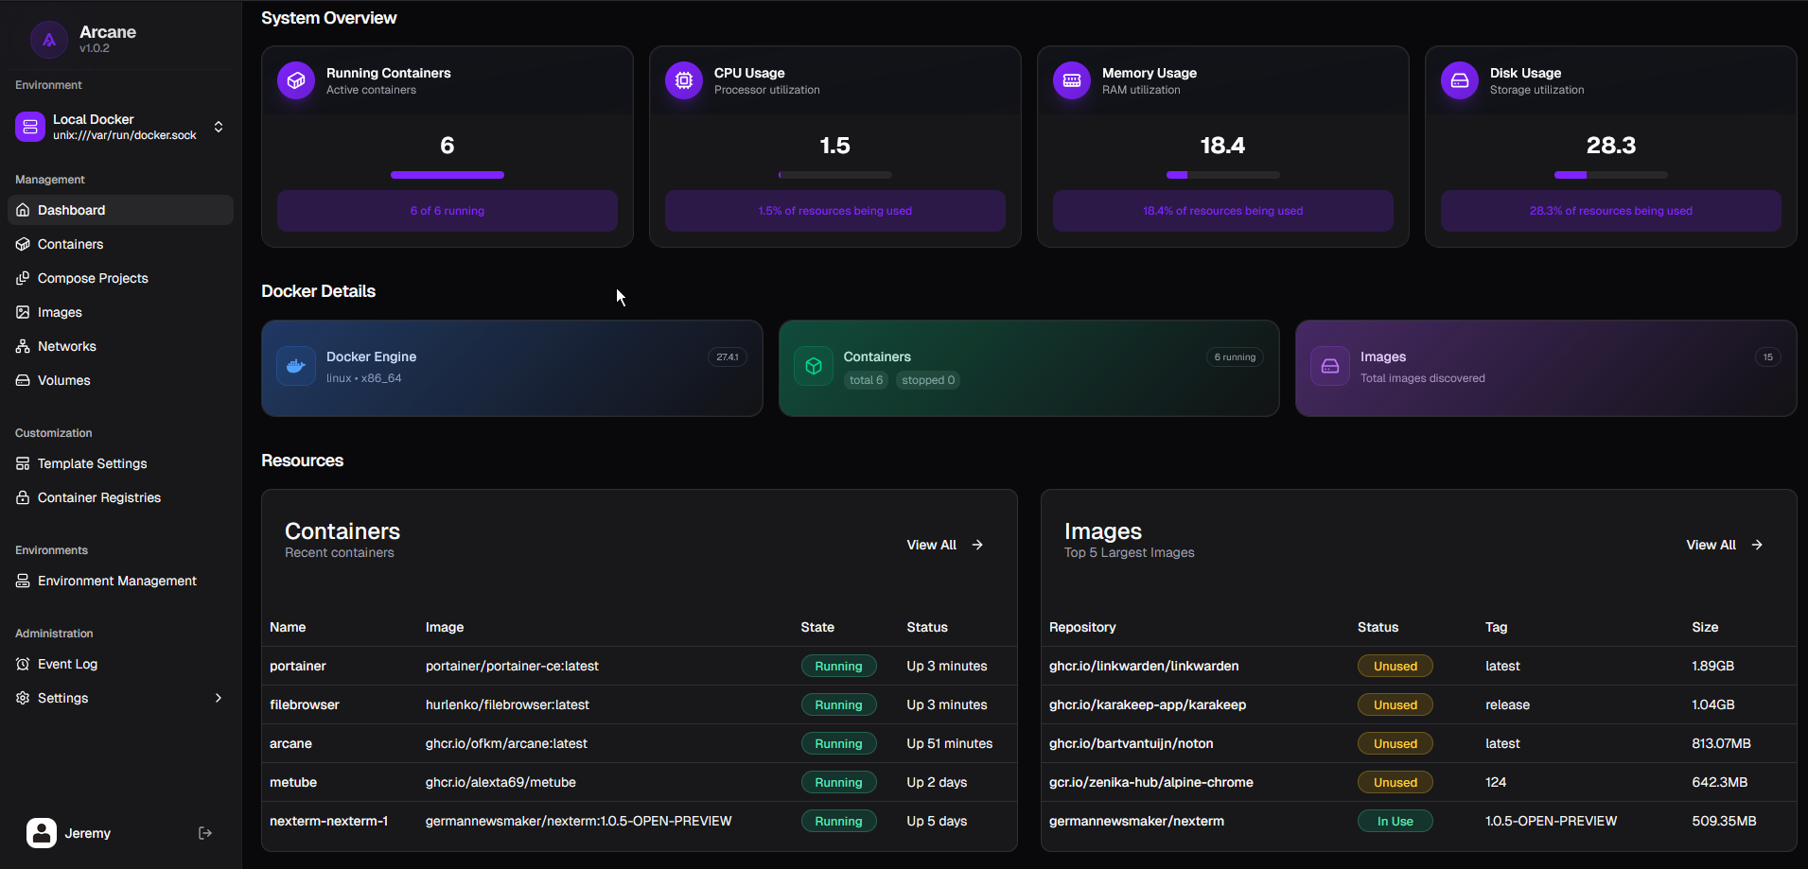
Task: Click the Docker Engine whale icon
Action: click(296, 367)
